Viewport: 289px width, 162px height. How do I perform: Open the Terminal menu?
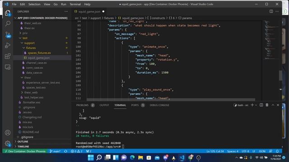75,4
